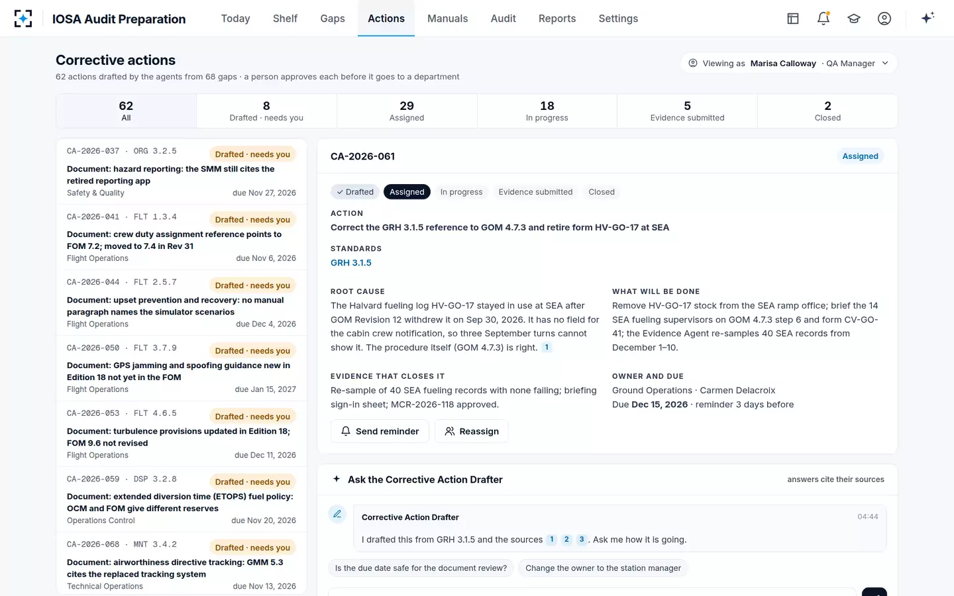Set status step to Closed
Image resolution: width=954 pixels, height=596 pixels.
(602, 192)
